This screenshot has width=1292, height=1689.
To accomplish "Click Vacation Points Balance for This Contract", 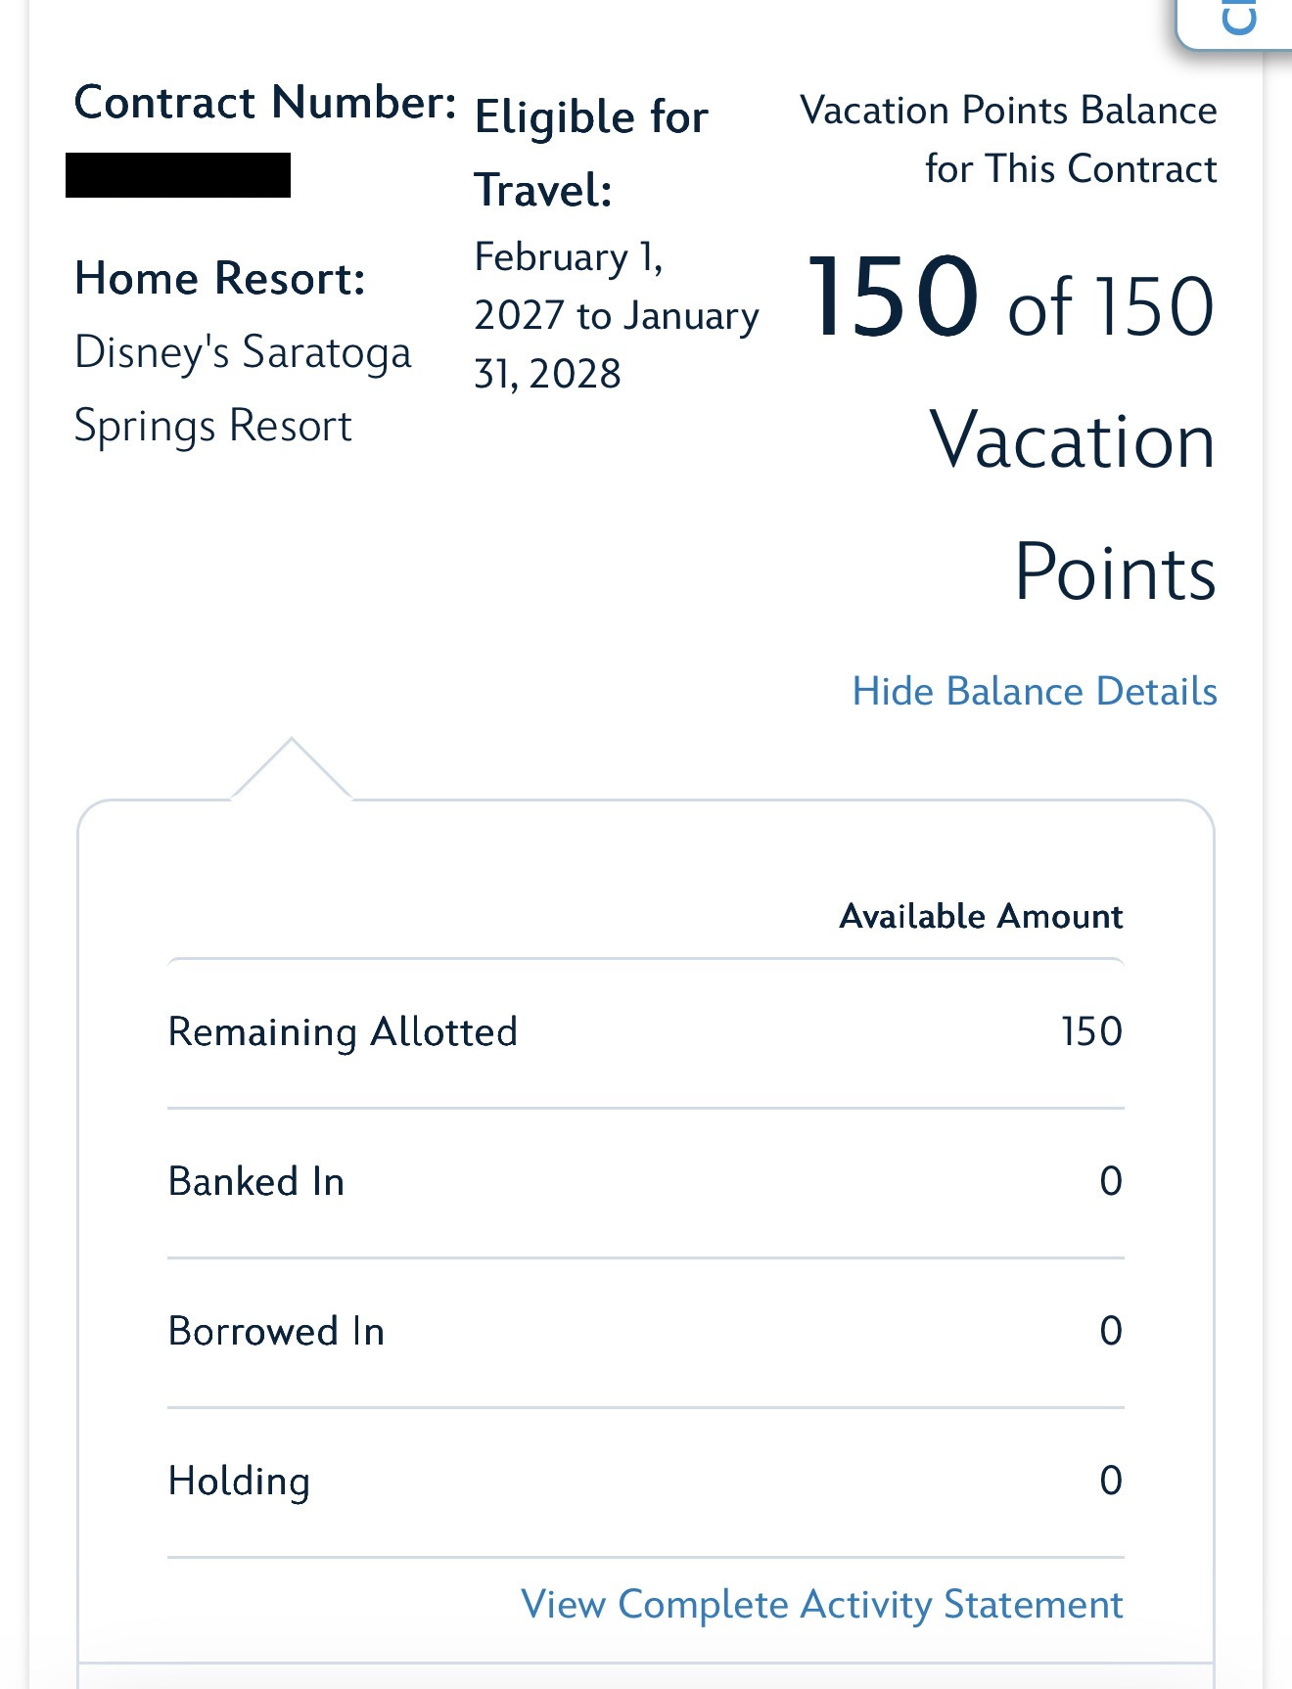I will (x=1008, y=139).
